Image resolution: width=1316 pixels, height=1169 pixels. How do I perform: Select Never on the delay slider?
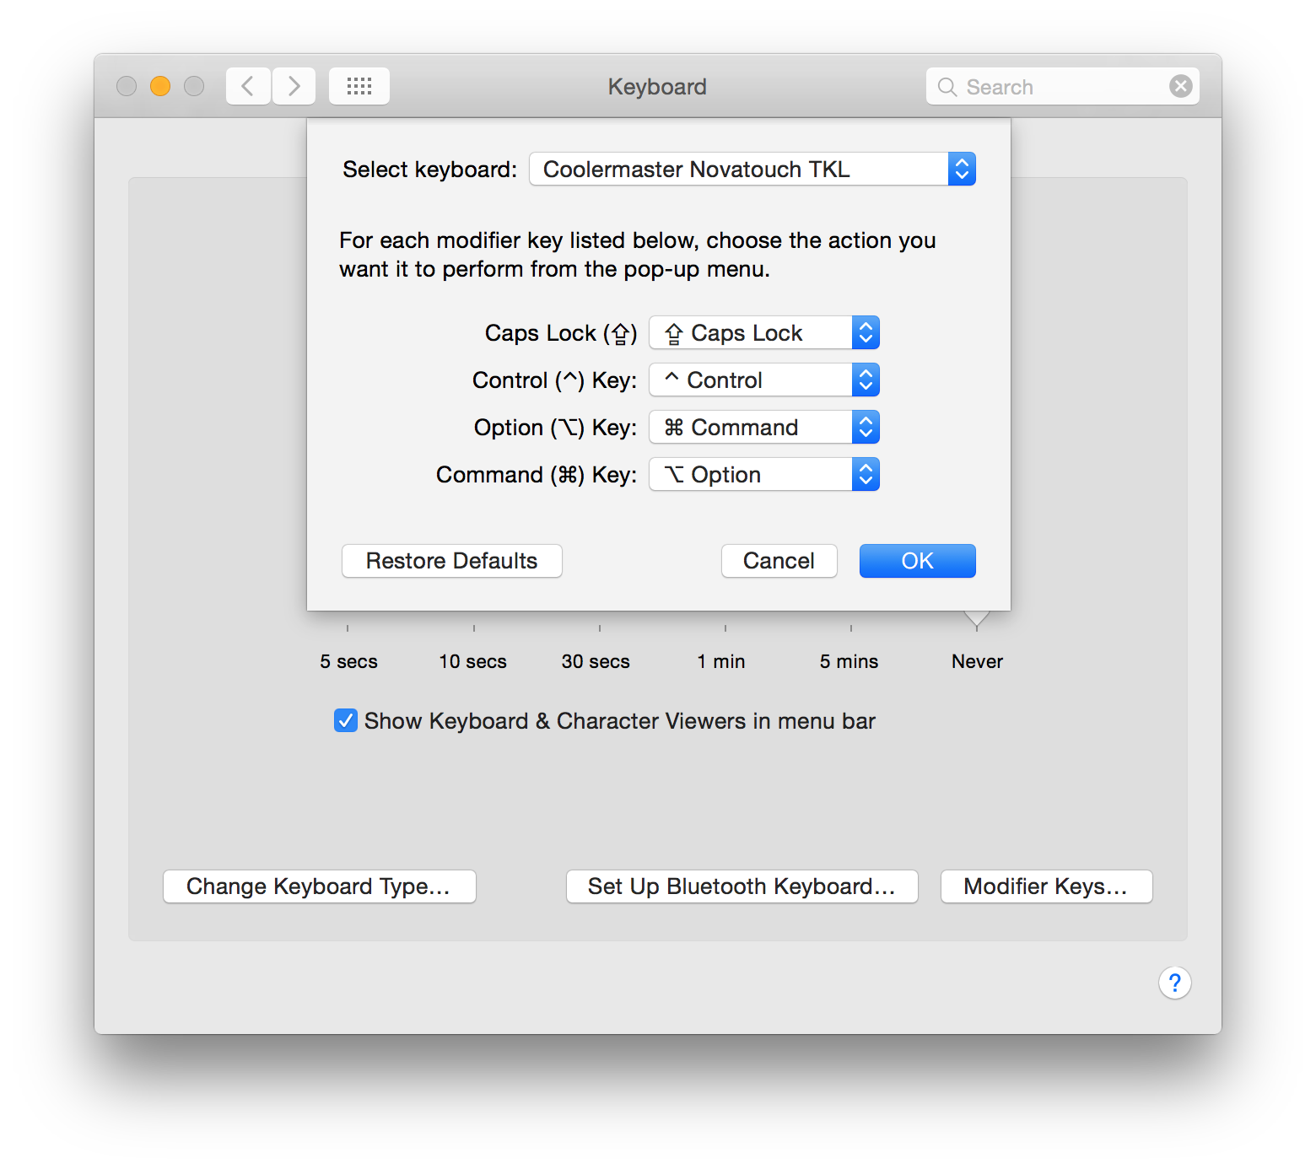(x=976, y=624)
